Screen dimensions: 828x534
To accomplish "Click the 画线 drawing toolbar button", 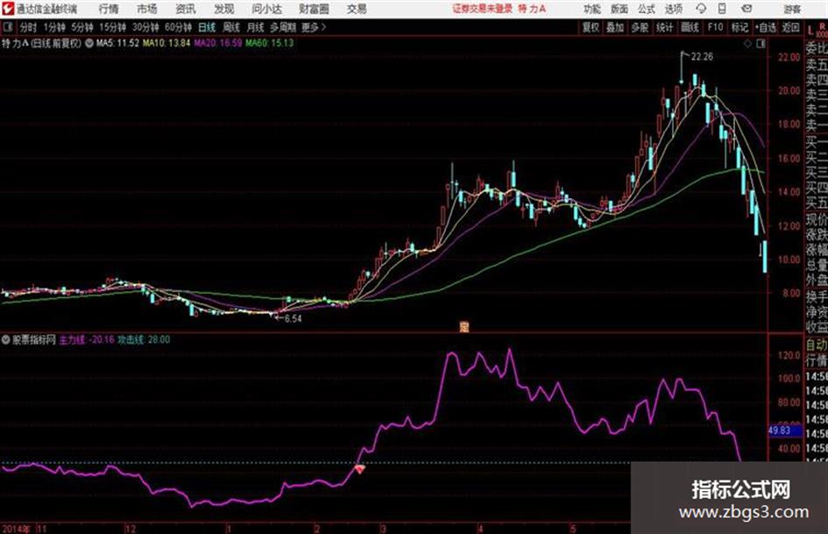I will click(x=690, y=27).
